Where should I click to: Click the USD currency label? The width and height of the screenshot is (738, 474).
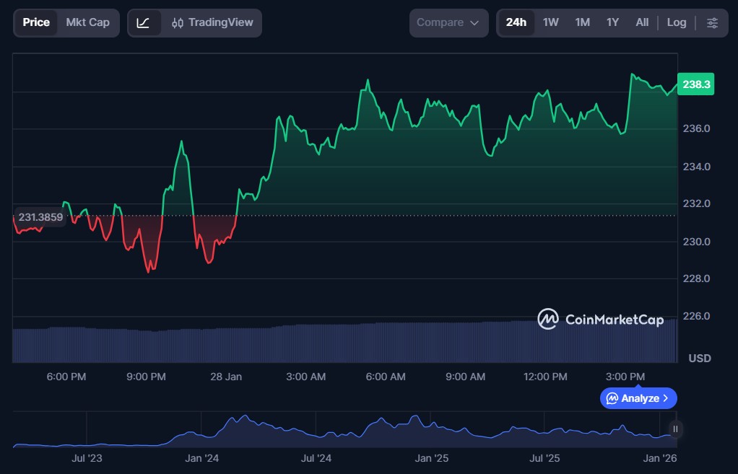tap(699, 359)
